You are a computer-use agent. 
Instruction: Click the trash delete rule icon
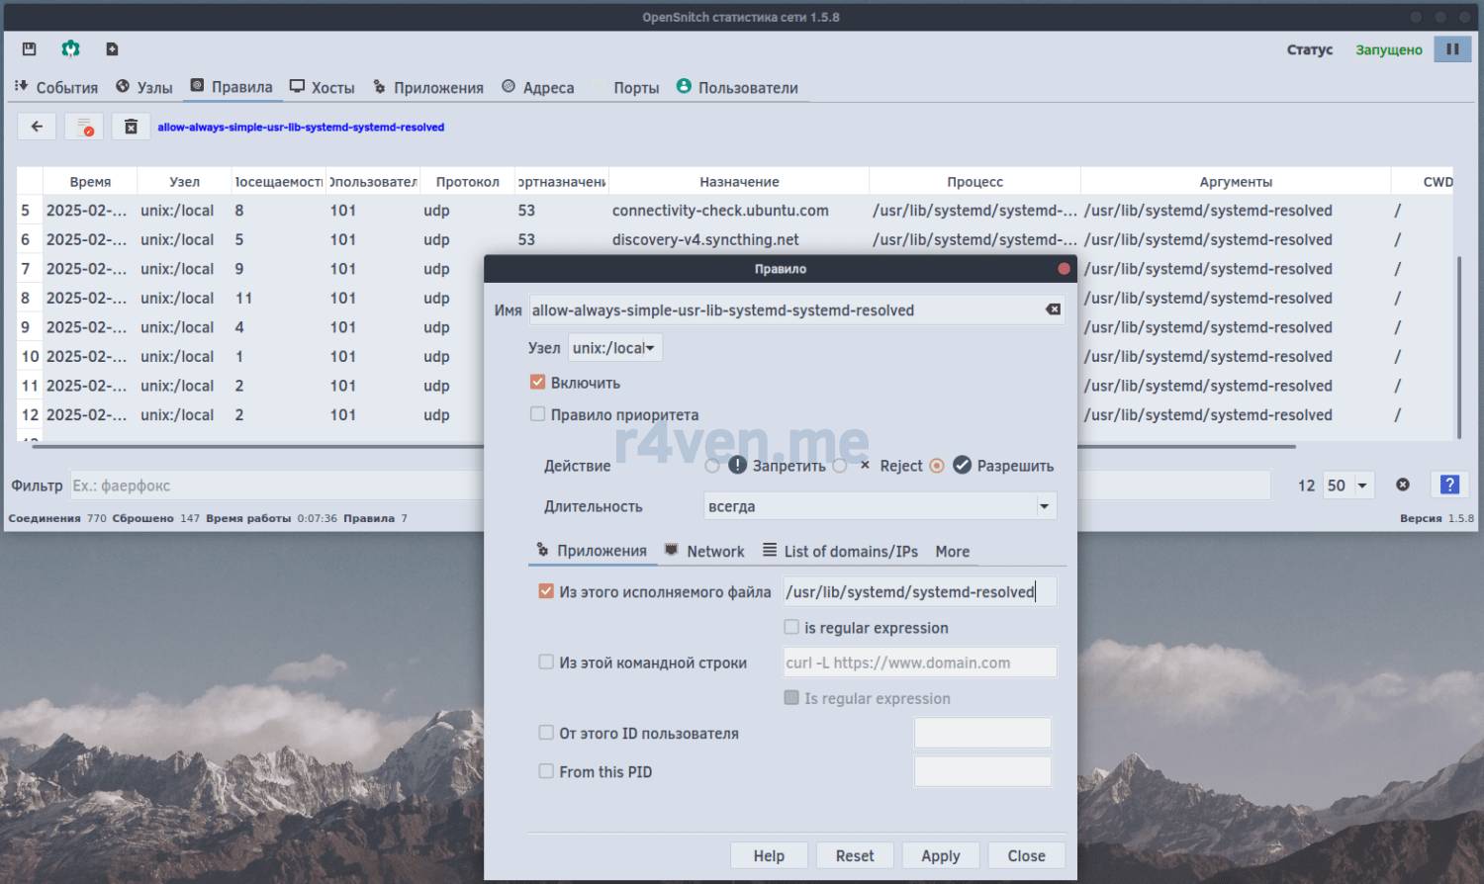tap(131, 127)
